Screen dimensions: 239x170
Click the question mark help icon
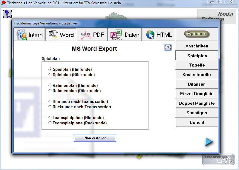coord(168,48)
